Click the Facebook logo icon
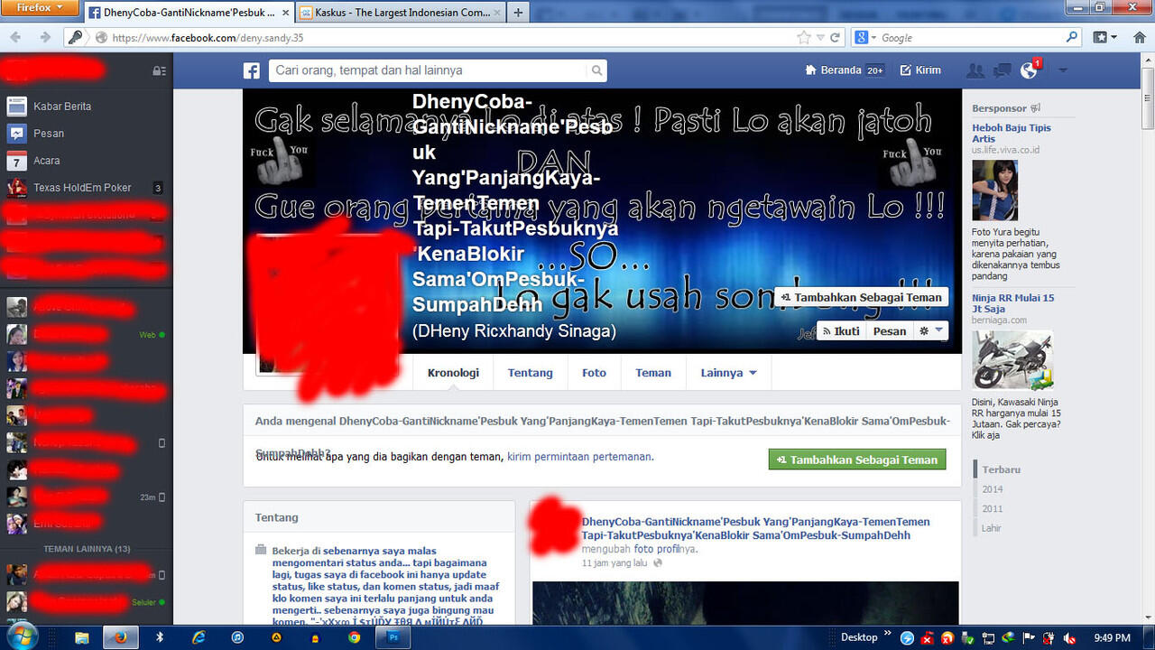 click(x=252, y=70)
